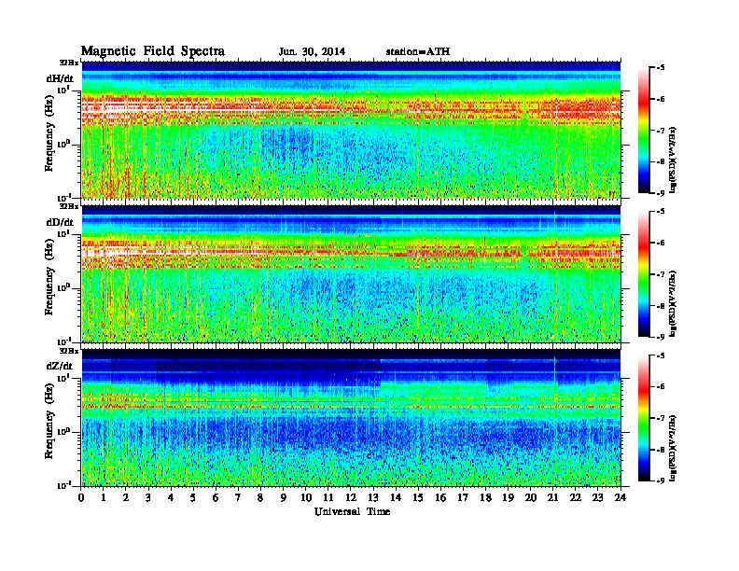Click the dZ/dt spectrogram colorbar
739x571 pixels.
644,418
